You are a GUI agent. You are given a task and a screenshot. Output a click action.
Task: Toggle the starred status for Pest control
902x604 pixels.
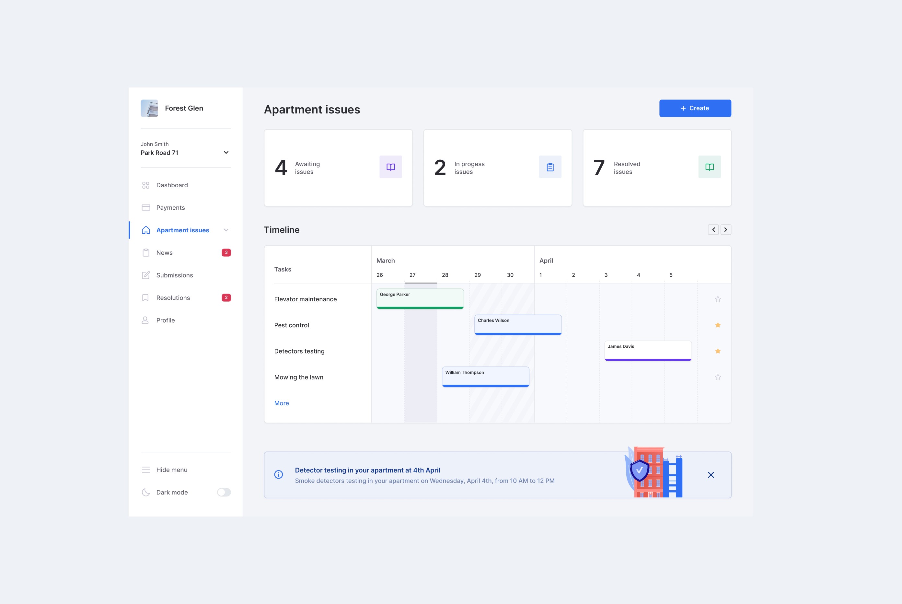point(718,325)
